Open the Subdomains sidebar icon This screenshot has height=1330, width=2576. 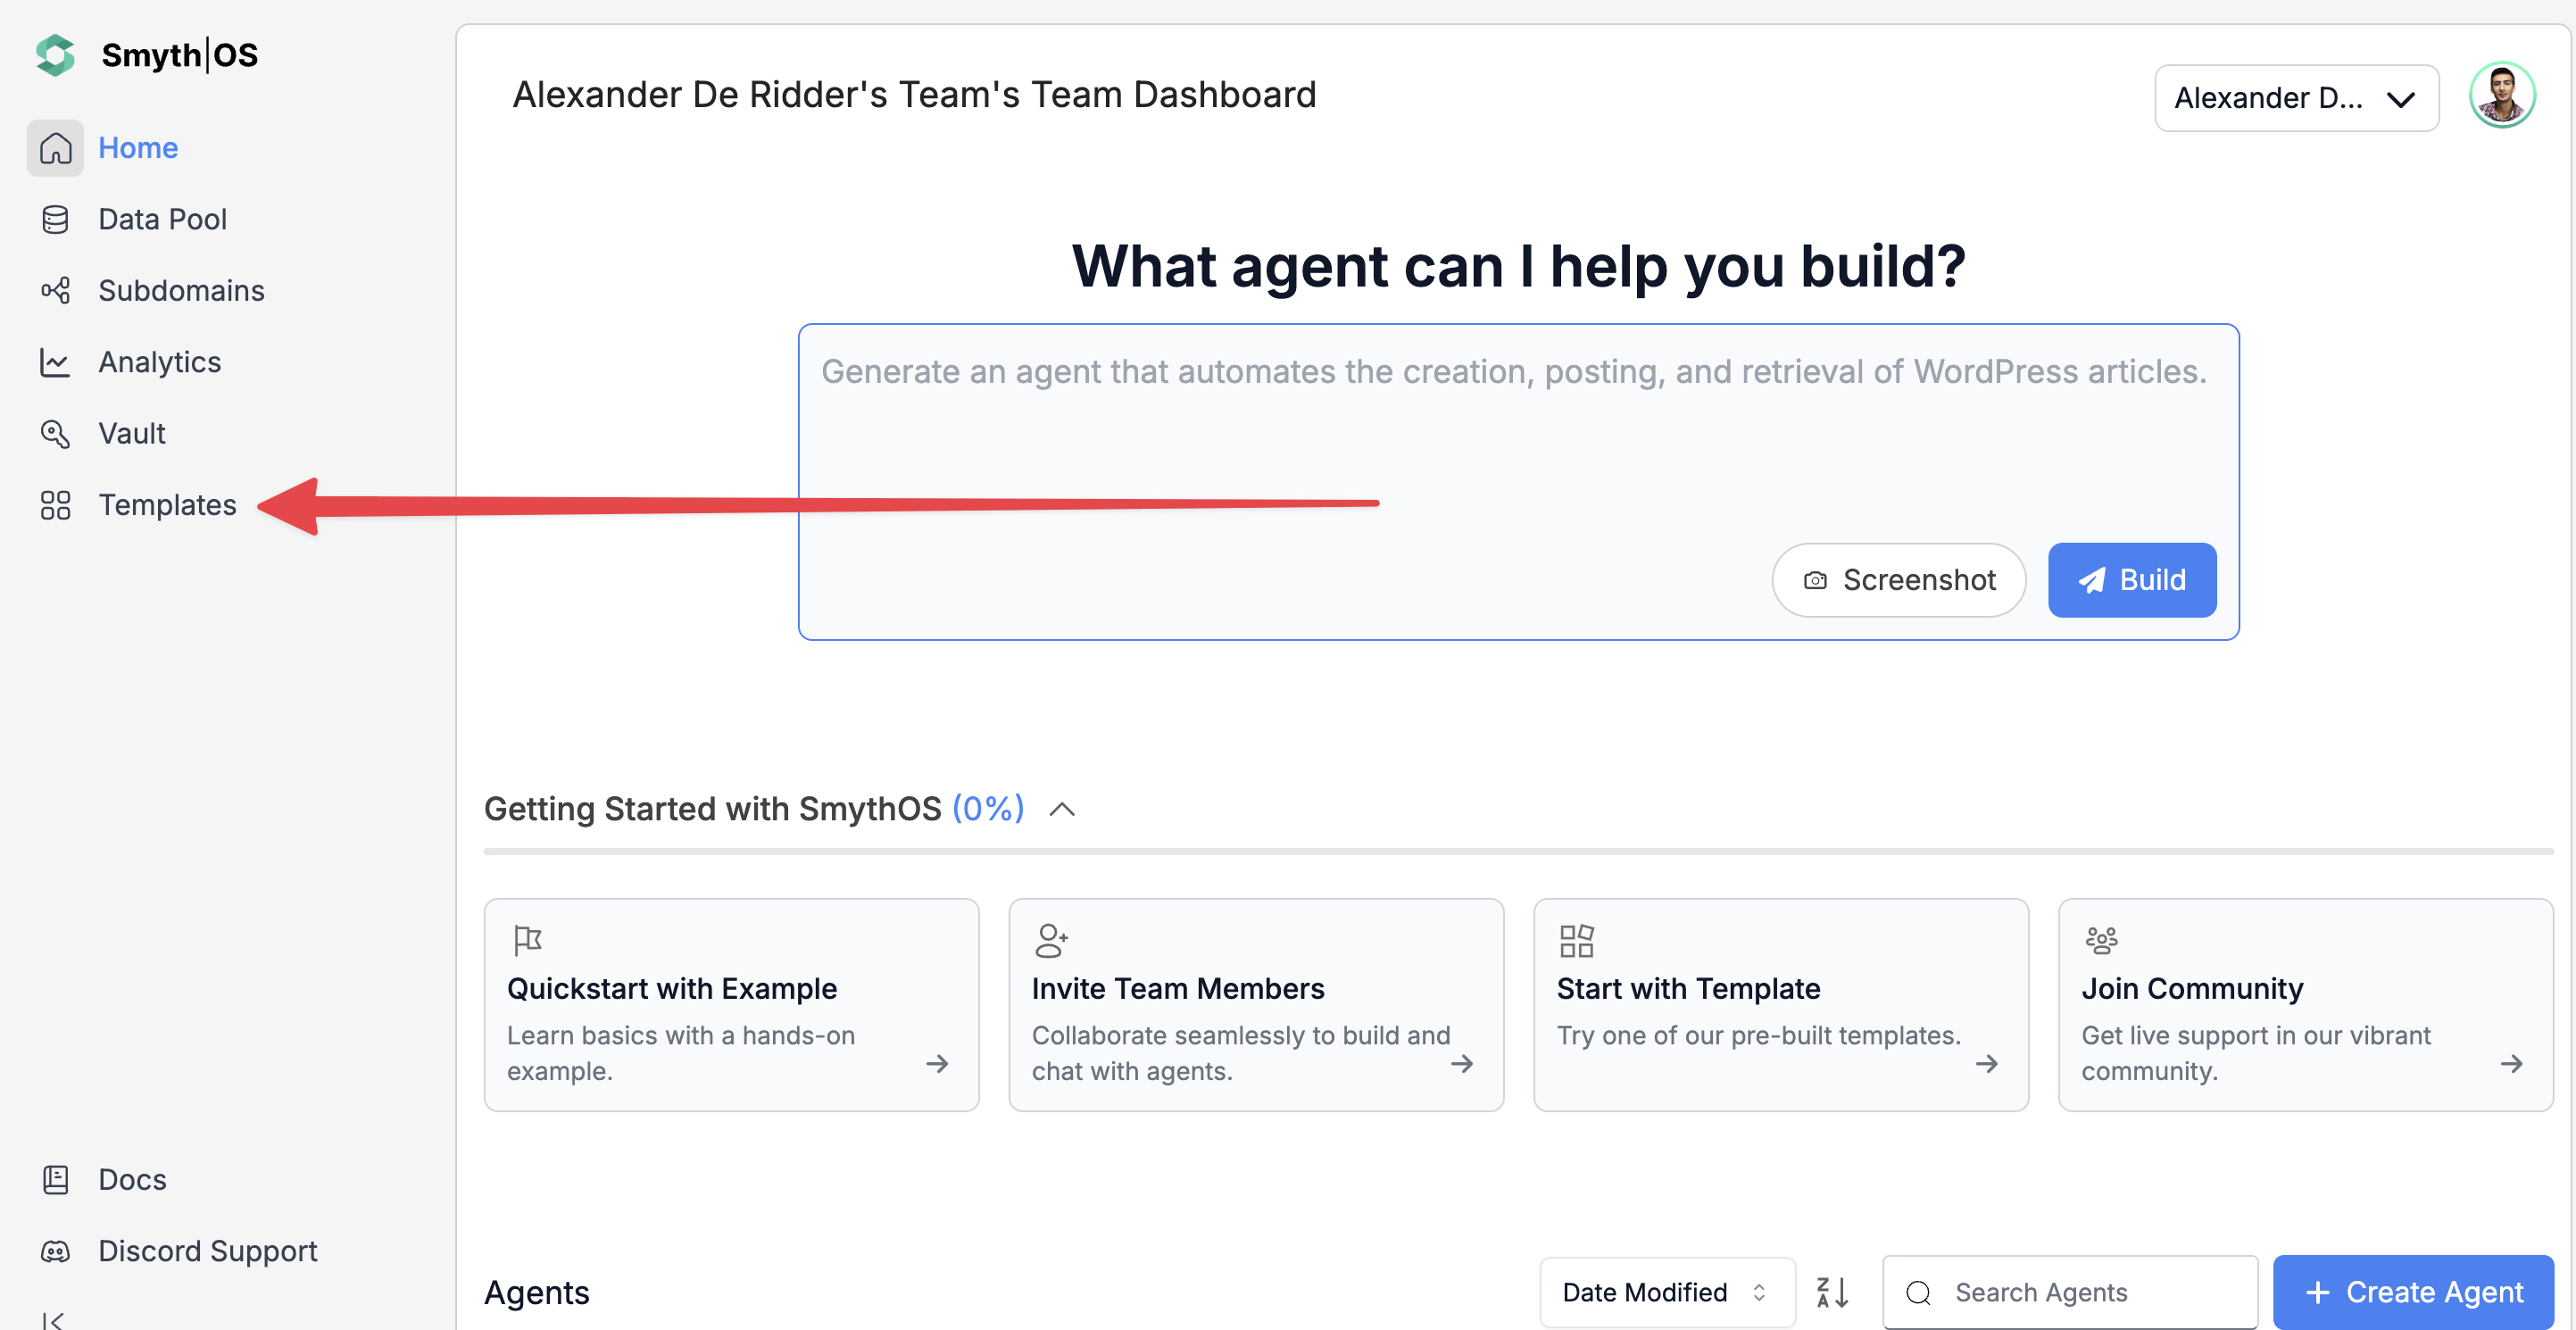[55, 291]
